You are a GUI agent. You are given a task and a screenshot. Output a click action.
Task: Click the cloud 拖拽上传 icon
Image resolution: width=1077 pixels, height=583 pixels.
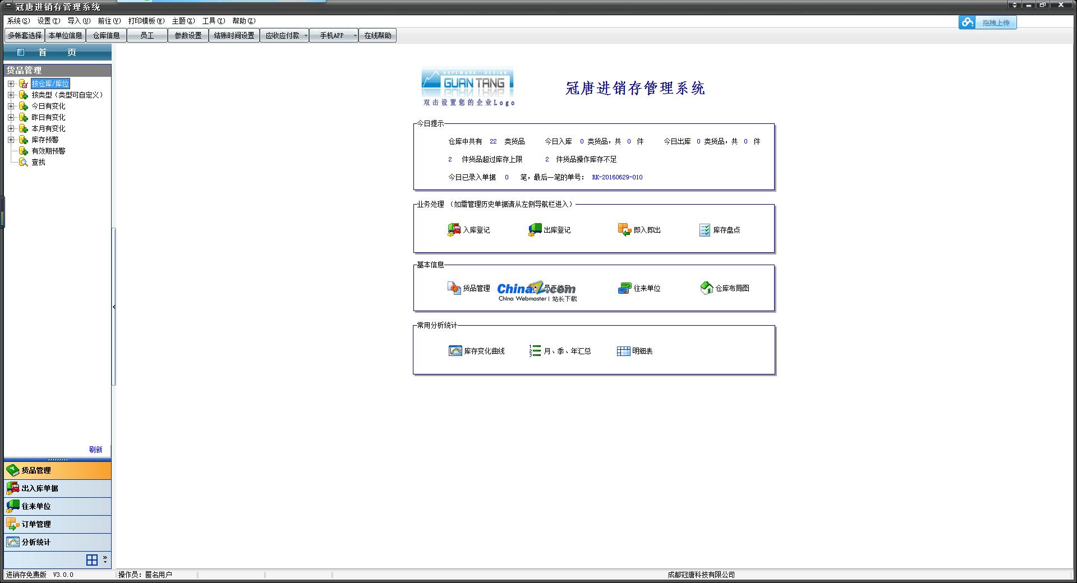point(967,22)
